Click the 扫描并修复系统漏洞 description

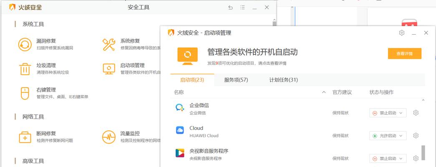pyautogui.click(x=55, y=48)
